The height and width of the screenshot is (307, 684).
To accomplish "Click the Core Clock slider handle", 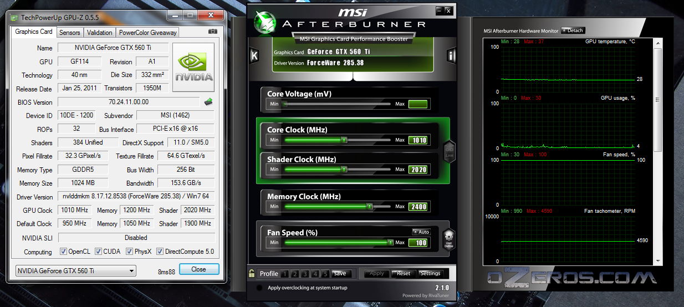I will tap(344, 140).
